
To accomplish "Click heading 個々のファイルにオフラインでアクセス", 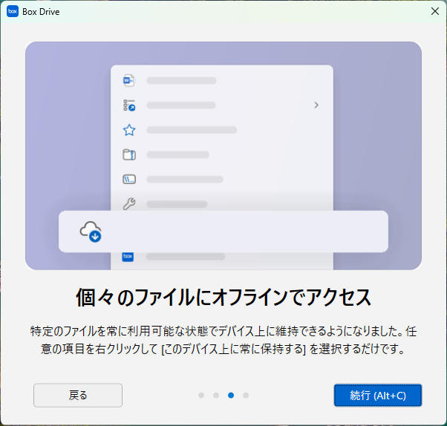I will click(223, 297).
